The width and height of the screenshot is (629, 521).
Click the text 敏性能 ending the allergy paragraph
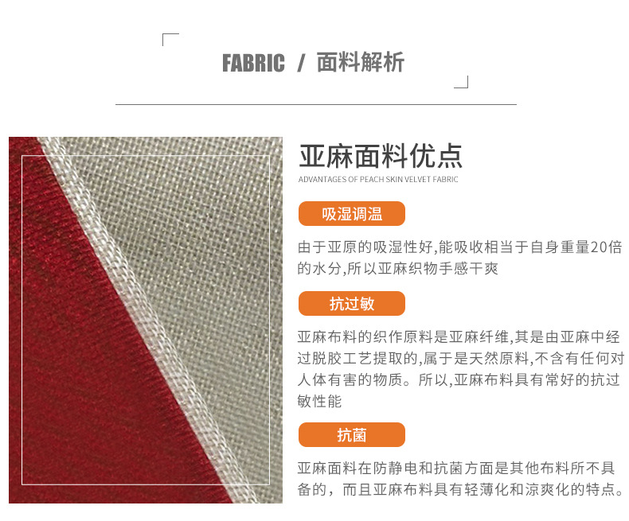tap(319, 401)
